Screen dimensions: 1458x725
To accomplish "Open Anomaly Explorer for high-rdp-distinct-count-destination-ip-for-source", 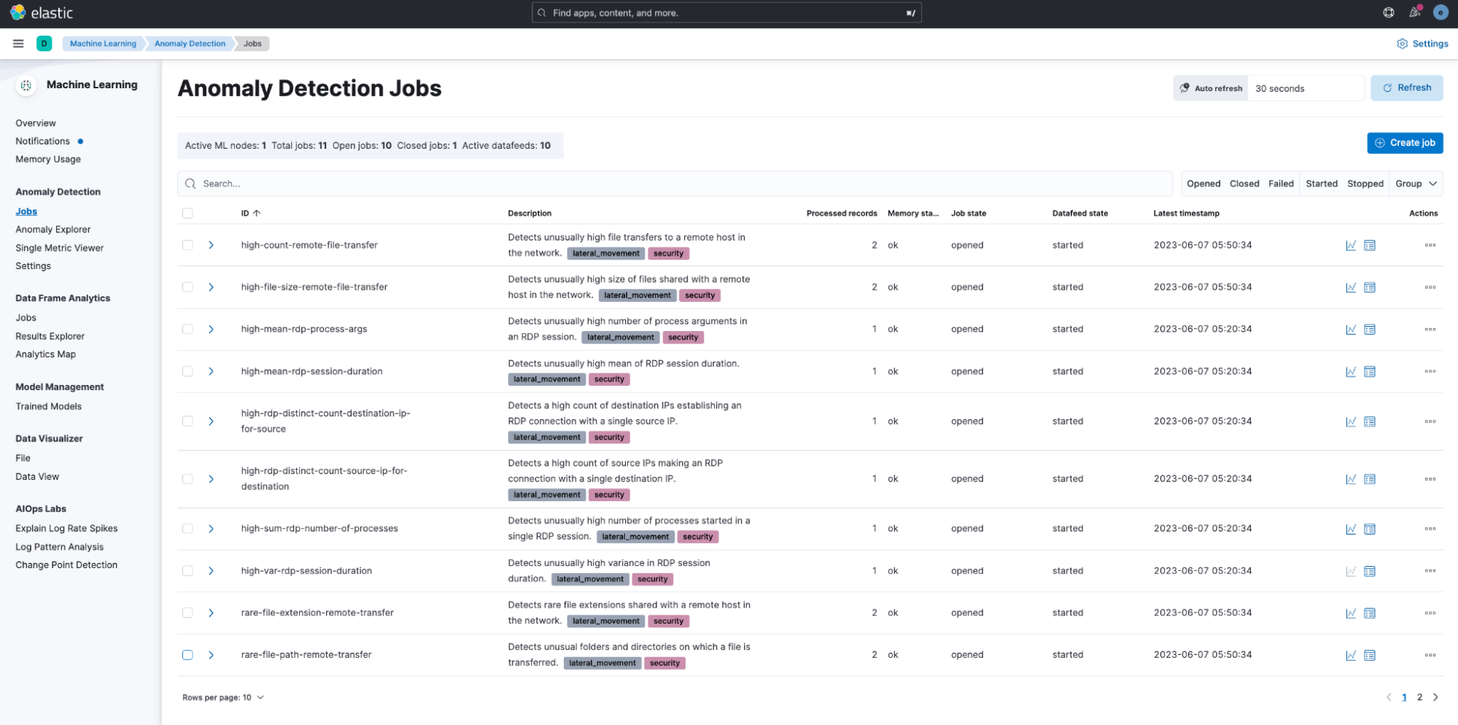I will pos(1370,422).
